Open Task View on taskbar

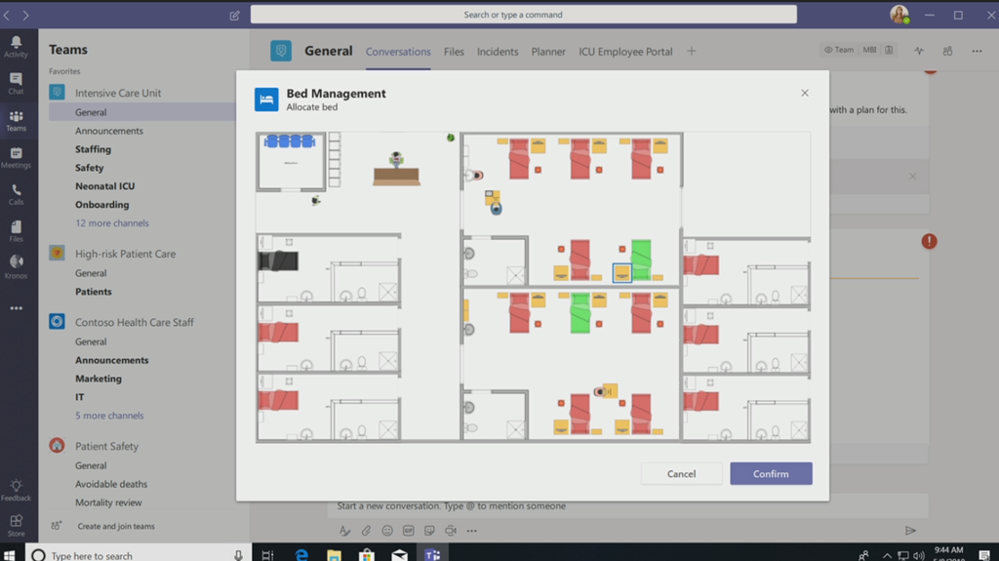[267, 554]
